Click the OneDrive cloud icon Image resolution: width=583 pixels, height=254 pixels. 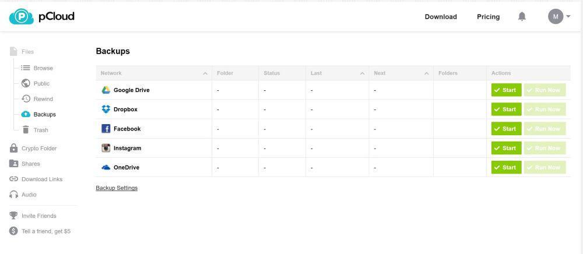[x=106, y=168]
